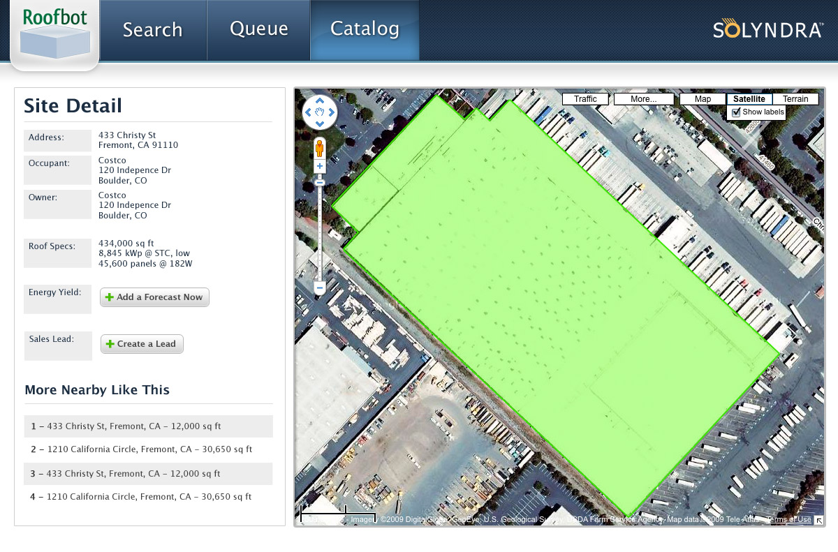The width and height of the screenshot is (838, 552).
Task: Click the Street View pegman icon
Action: click(320, 149)
